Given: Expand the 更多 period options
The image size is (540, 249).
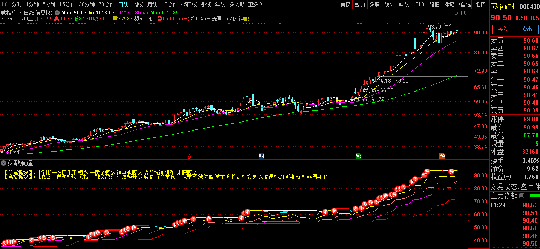Looking at the screenshot, I should (x=255, y=4).
